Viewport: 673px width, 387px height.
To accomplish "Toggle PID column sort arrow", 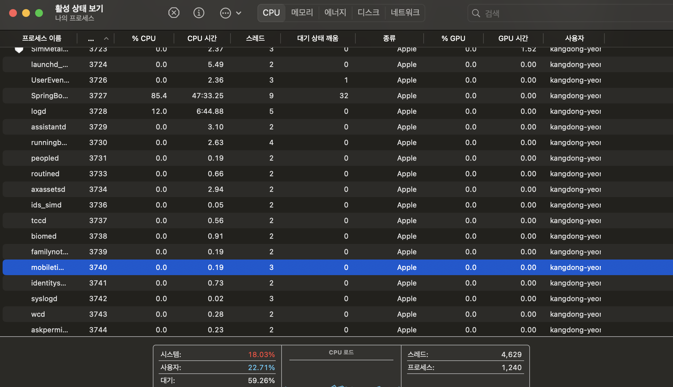I will (106, 39).
